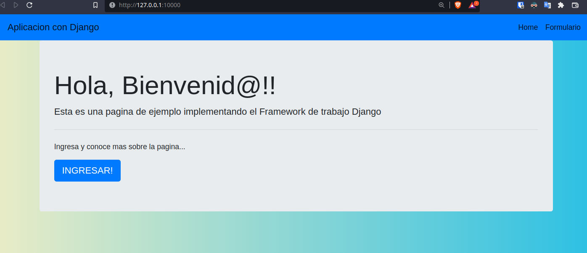Viewport: 587px width, 253px height.
Task: Reload the current page
Action: 29,5
